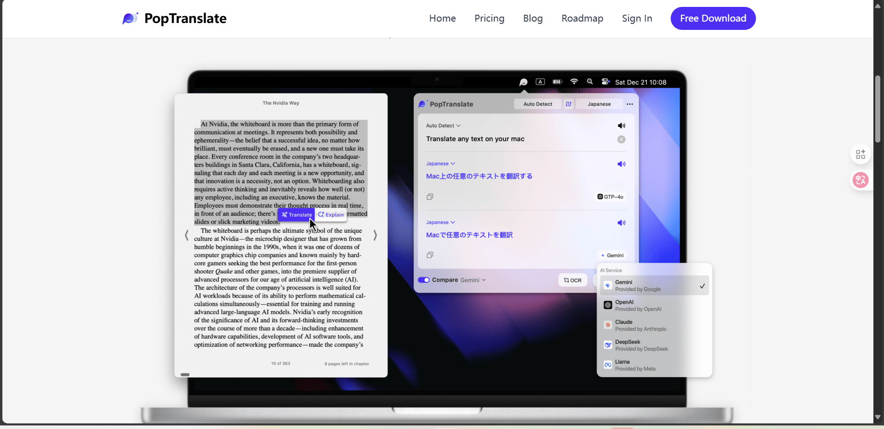Click the Mac上の任意のテキストを翻訳する translation text
This screenshot has width=884, height=429.
pos(479,176)
